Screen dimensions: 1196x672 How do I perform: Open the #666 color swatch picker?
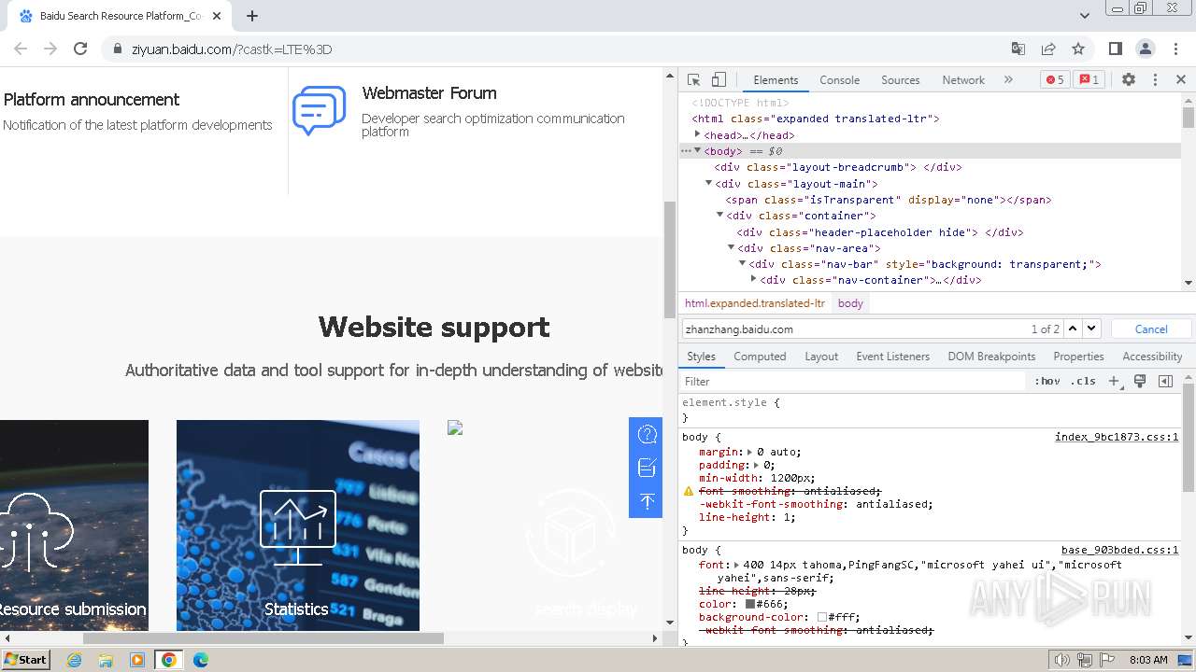coord(750,604)
